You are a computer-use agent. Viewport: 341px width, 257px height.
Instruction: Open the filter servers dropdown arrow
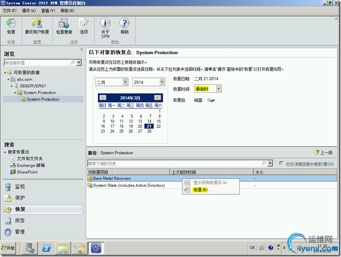click(x=79, y=63)
